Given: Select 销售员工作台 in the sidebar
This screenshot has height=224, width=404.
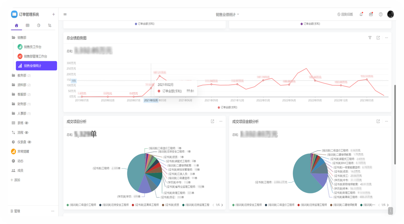Looking at the screenshot, I should click(x=35, y=47).
